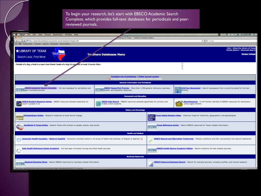Open the News (3003) bookmarks dropdown
Image resolution: width=261 pixels, height=196 pixels.
click(x=65, y=44)
